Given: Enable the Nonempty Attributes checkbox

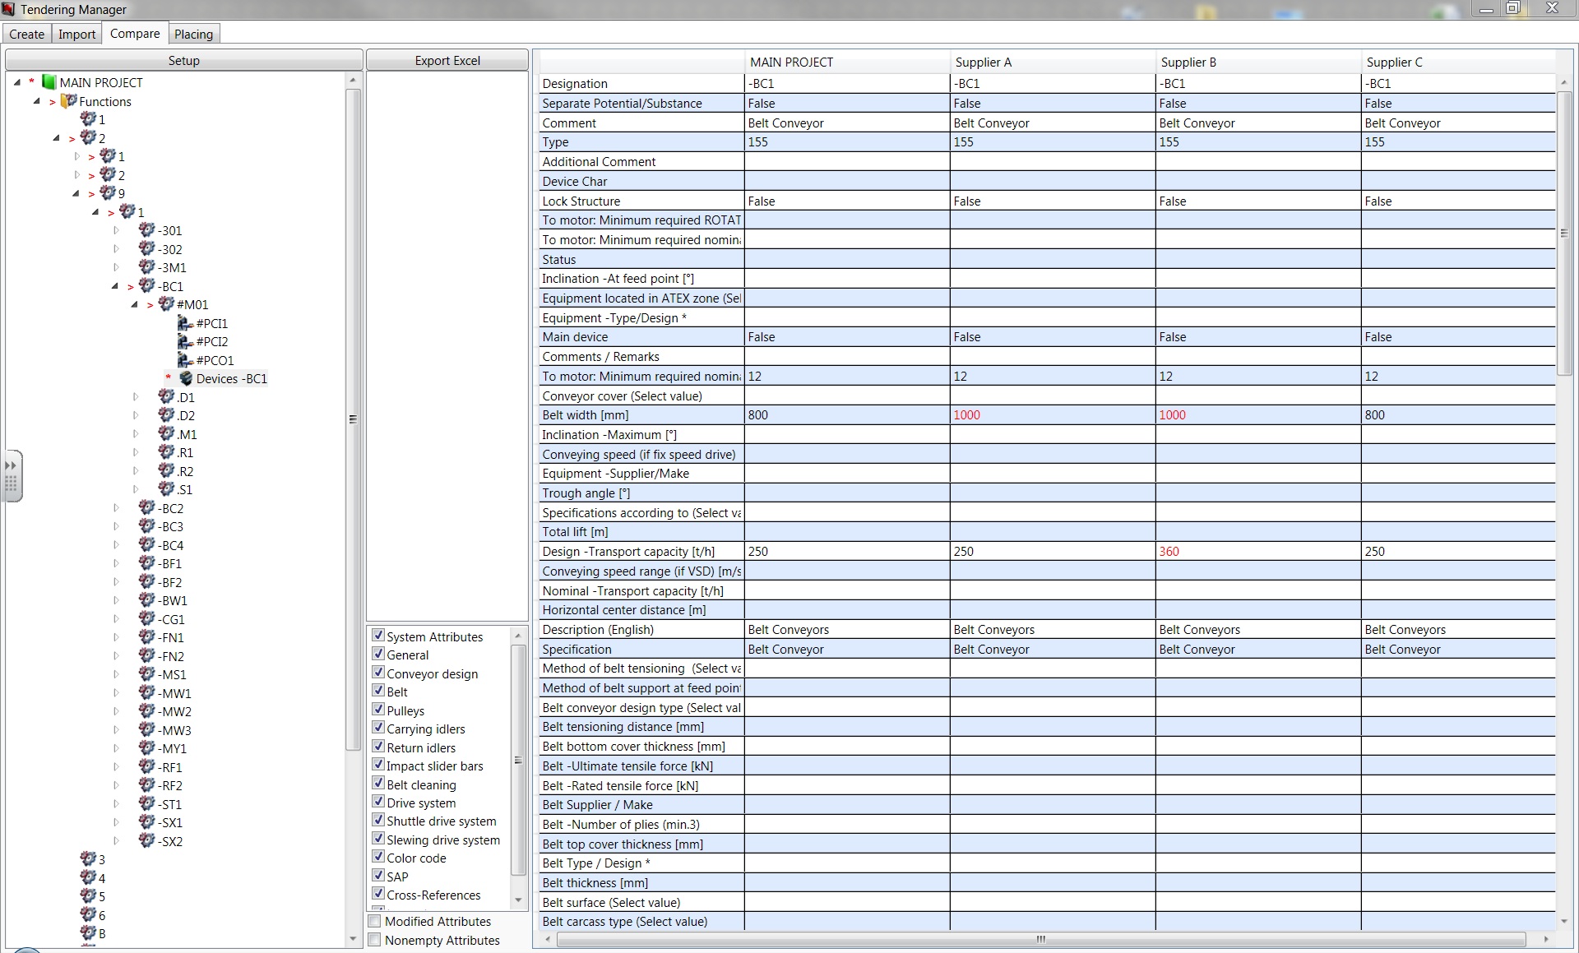Looking at the screenshot, I should [375, 940].
